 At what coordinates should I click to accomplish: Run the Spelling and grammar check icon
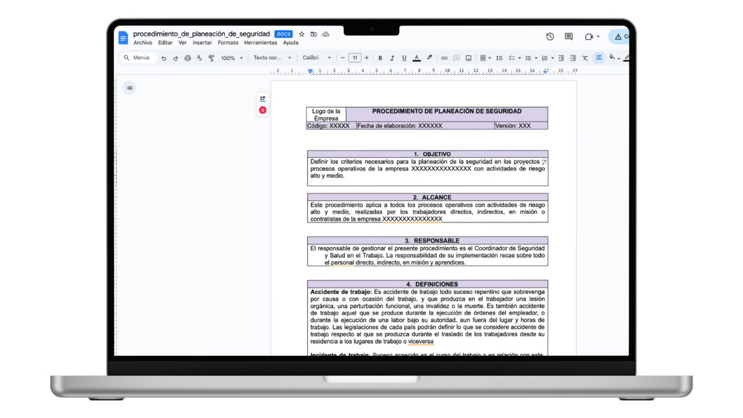click(200, 58)
